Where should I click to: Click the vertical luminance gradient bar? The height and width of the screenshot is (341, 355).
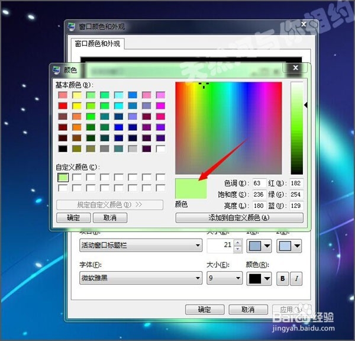click(x=297, y=128)
